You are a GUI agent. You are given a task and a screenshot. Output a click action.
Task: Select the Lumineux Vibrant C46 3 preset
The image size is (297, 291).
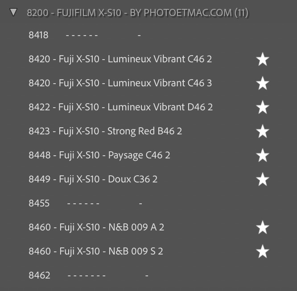120,83
